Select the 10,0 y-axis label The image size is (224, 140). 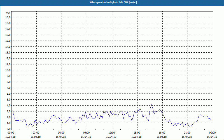click(8, 70)
